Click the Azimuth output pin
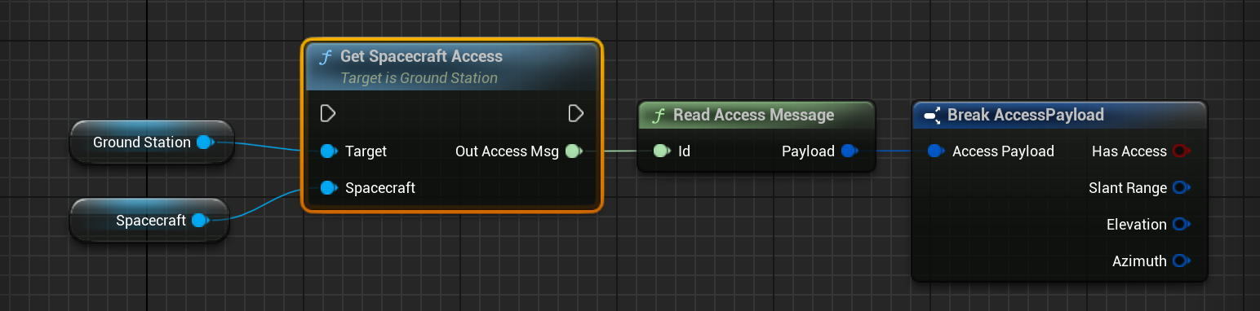The height and width of the screenshot is (311, 1260). pos(1181,261)
